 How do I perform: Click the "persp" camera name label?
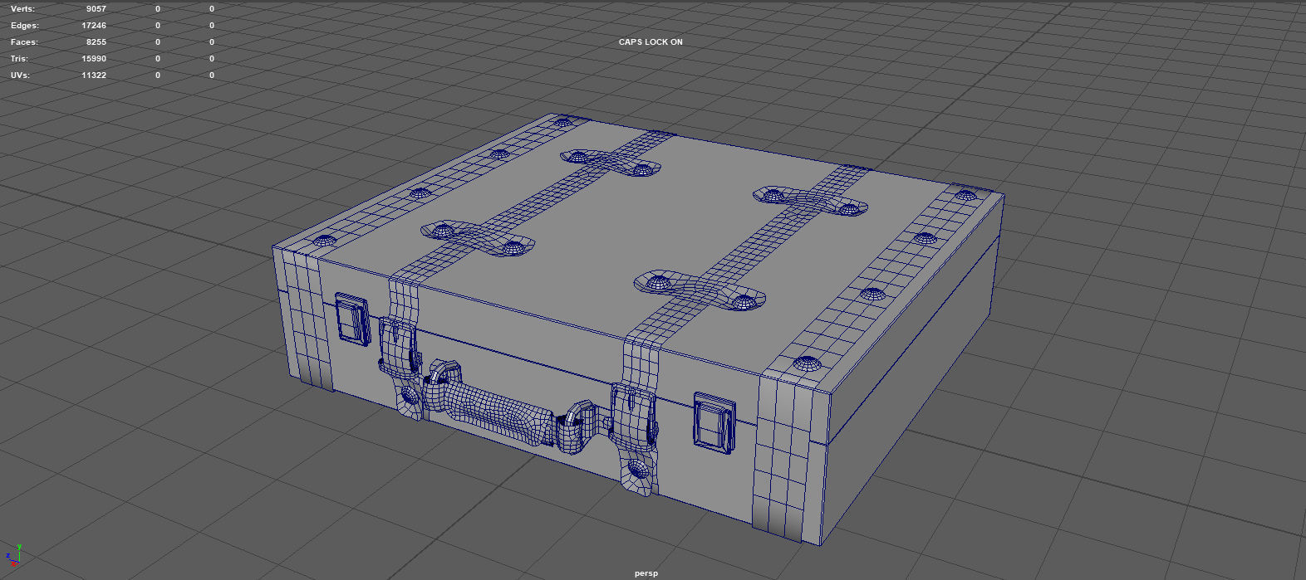pos(646,573)
